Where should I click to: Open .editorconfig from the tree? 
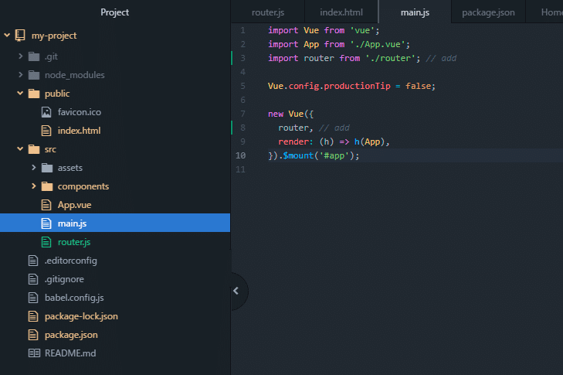coord(71,261)
